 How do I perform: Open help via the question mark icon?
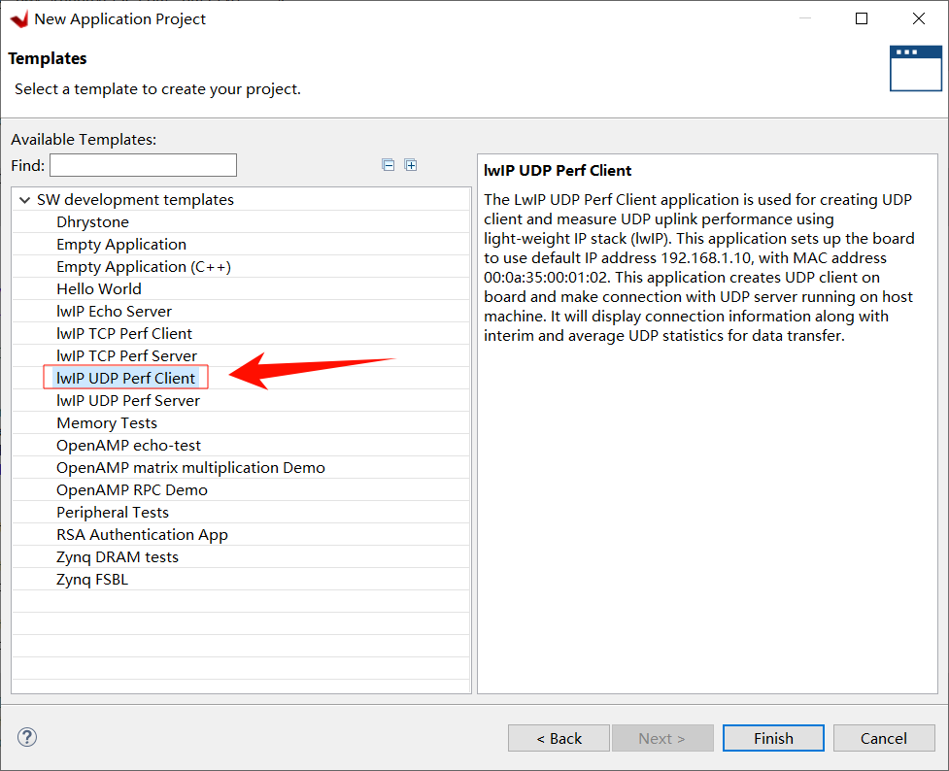26,737
